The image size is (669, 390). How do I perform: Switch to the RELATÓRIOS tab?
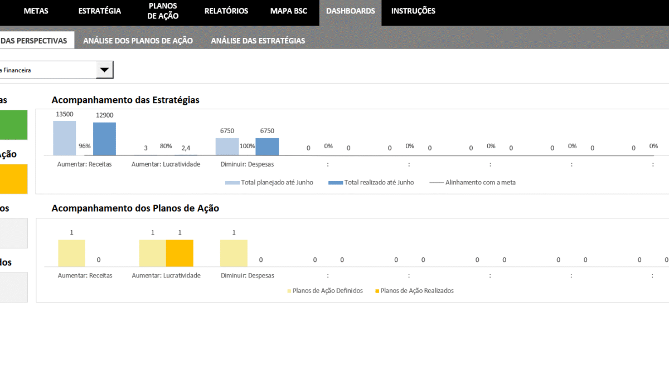coord(226,11)
